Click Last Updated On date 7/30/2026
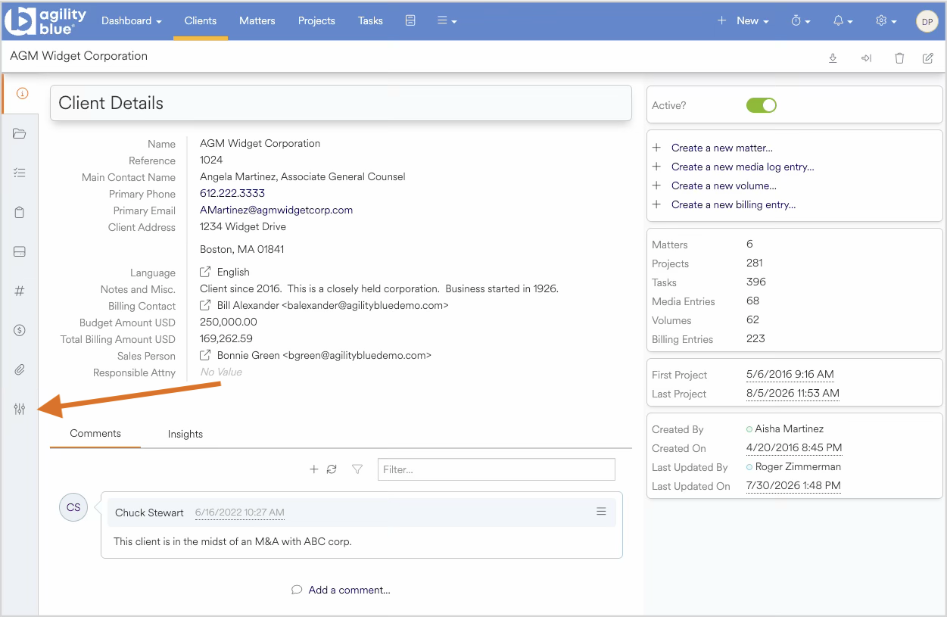Image resolution: width=947 pixels, height=617 pixels. 793,485
